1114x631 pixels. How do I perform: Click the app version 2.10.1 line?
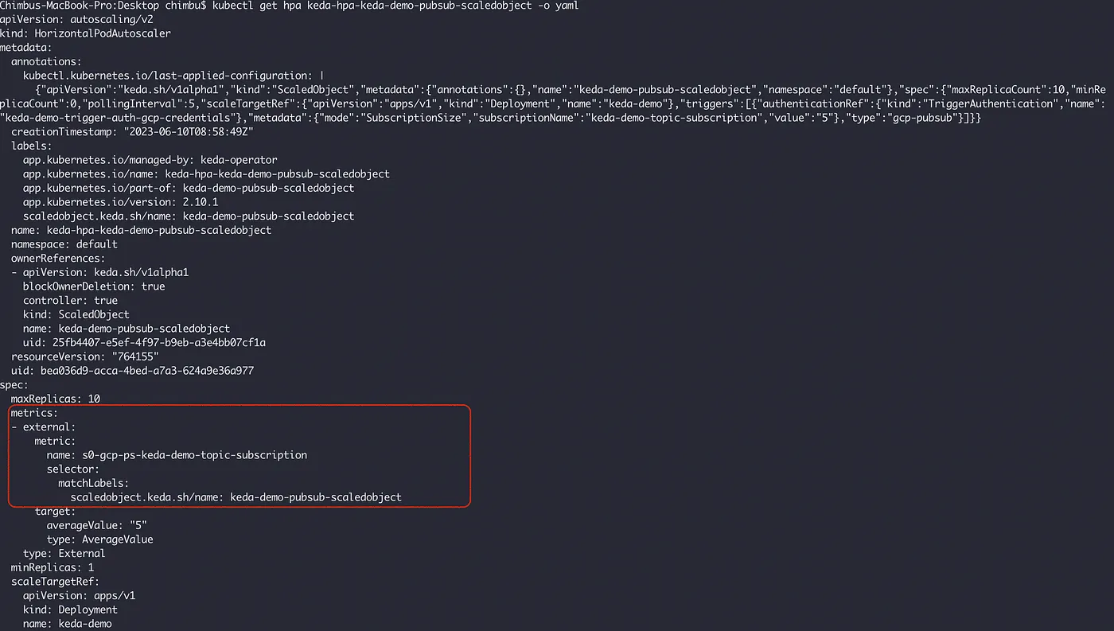[x=120, y=202]
